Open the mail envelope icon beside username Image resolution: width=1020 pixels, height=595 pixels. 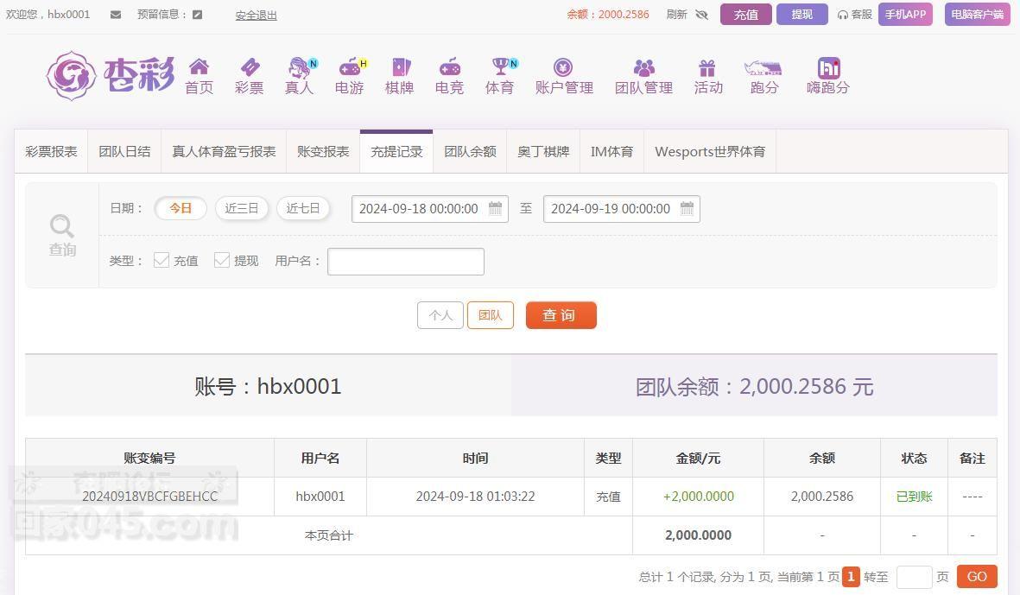[115, 15]
